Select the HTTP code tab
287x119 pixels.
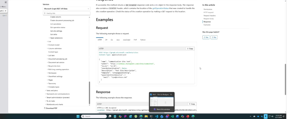click(x=99, y=40)
